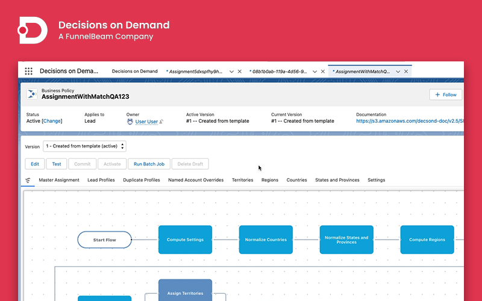
Task: Open the app launcher grid icon
Action: 28,71
